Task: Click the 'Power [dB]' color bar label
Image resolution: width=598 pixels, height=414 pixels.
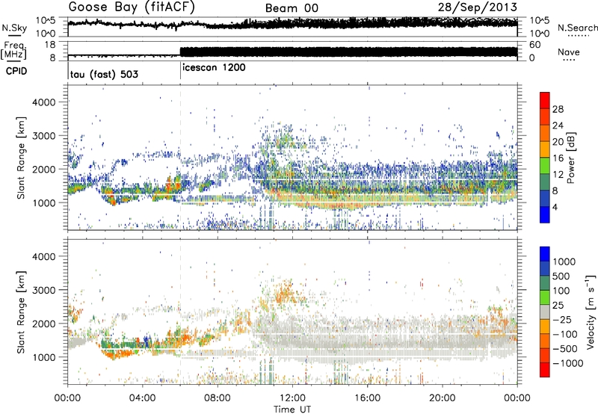Action: (570, 158)
